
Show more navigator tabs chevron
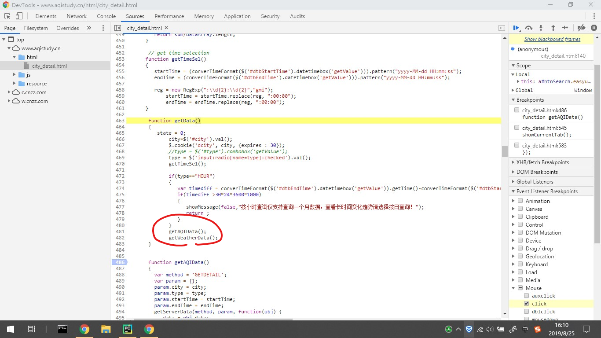pyautogui.click(x=89, y=28)
